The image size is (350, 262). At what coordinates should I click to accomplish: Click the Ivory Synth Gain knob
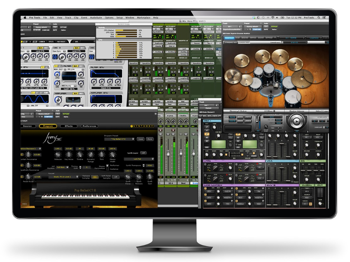tap(150, 177)
